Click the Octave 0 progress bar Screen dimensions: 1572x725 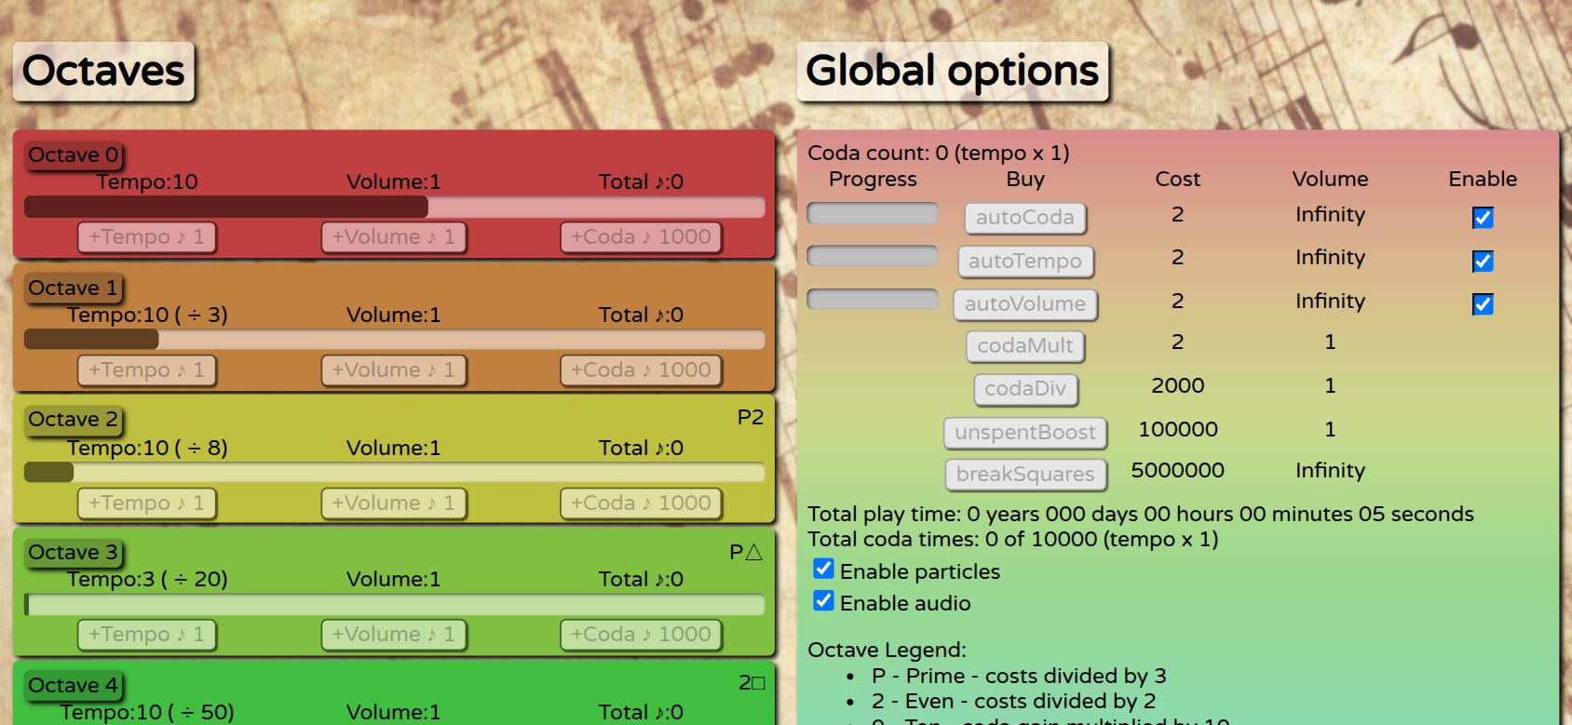pos(395,207)
